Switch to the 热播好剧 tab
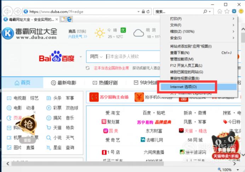The image size is (245, 172). (x=105, y=83)
